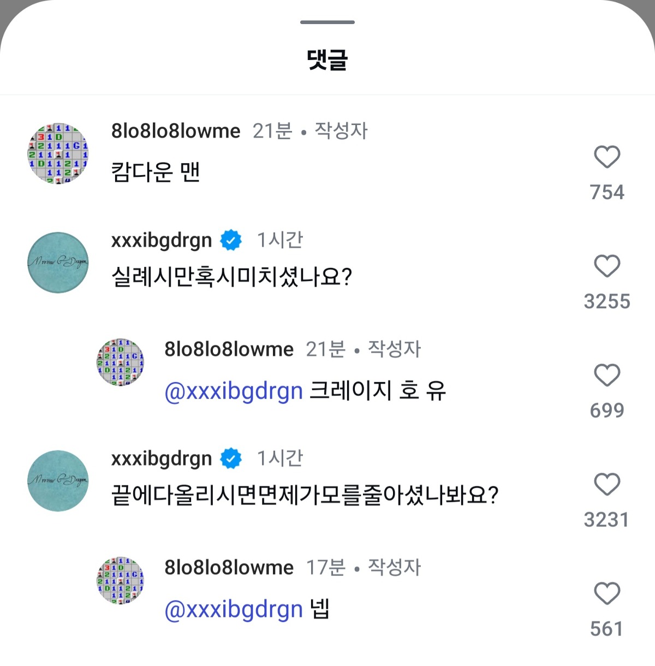Open 8lo8lo8lowme username on '캄다운 맨' comment
Screen dimensions: 655x666
pos(175,131)
